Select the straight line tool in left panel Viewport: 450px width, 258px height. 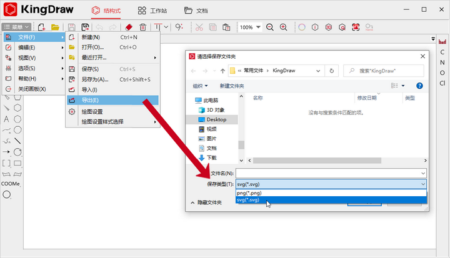tap(17, 141)
